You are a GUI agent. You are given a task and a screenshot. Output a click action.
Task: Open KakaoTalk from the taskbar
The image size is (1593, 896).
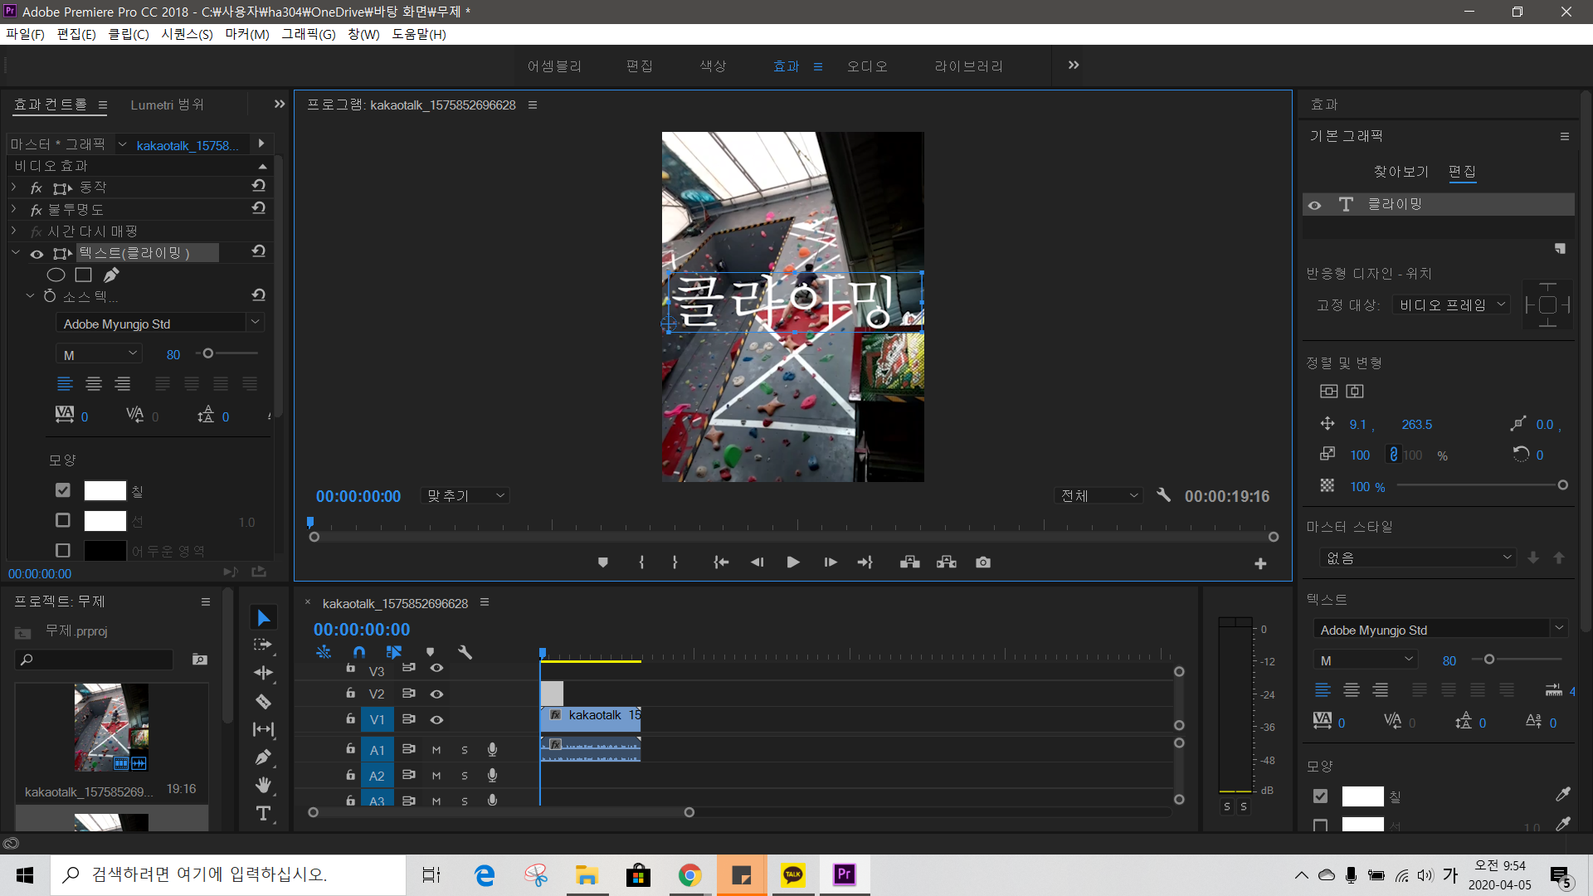tap(793, 874)
